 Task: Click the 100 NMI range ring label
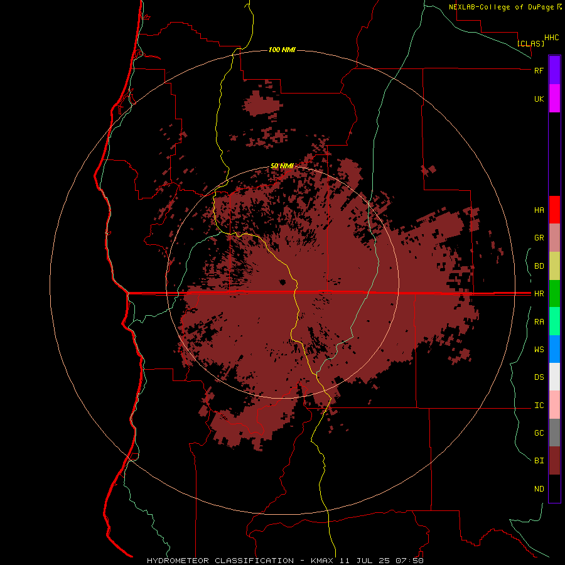[x=282, y=50]
